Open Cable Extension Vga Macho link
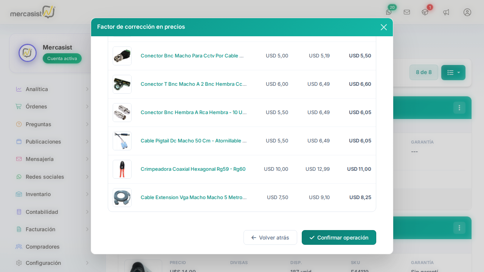 194,198
